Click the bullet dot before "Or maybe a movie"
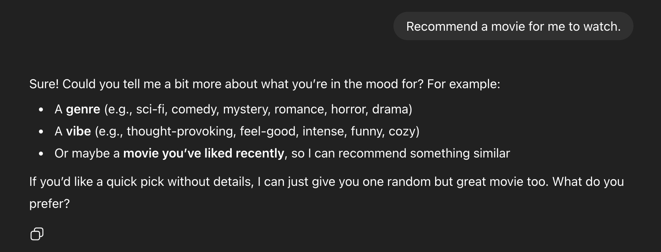The height and width of the screenshot is (252, 661). tap(41, 154)
